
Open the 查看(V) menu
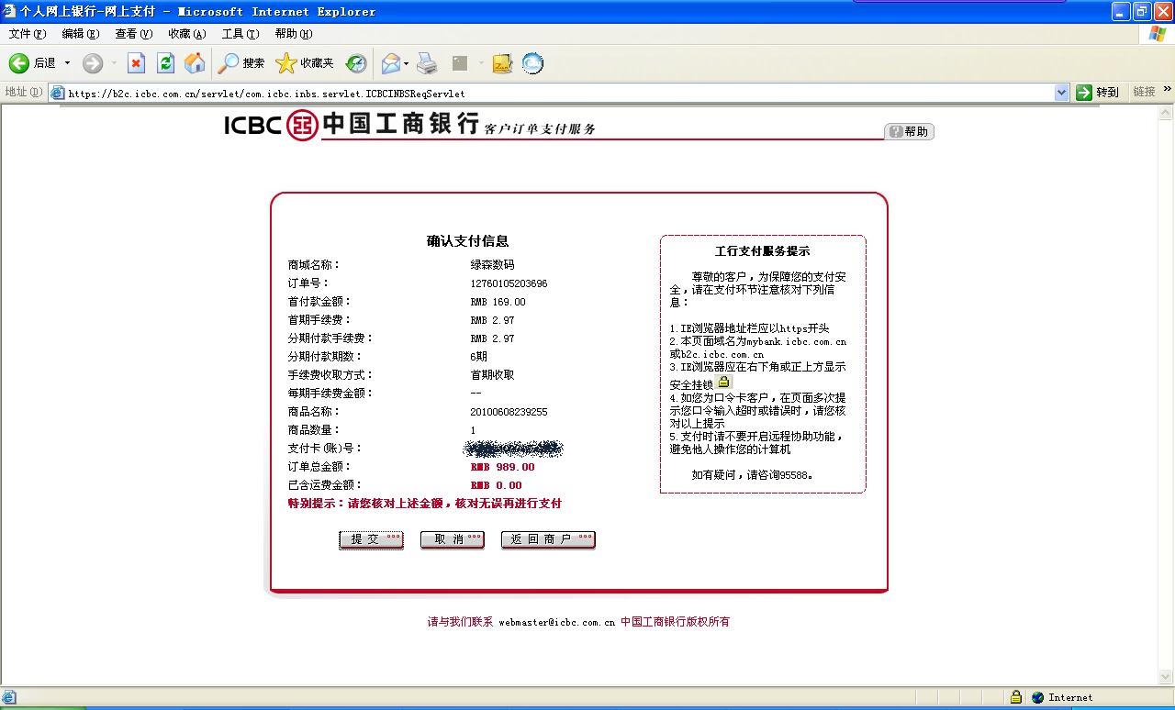pos(134,34)
